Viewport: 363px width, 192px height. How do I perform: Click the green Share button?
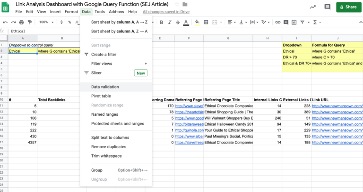tap(347, 7)
